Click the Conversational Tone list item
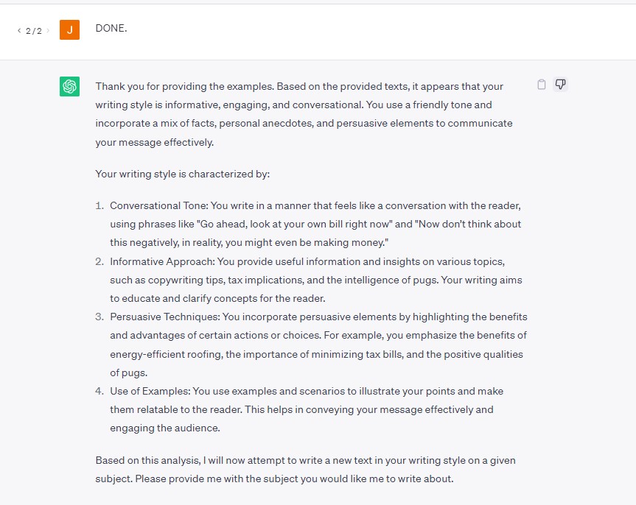 pyautogui.click(x=317, y=224)
